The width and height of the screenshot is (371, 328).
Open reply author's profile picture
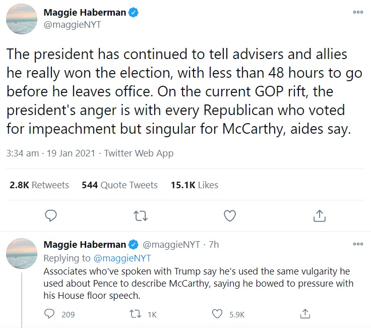coord(21,252)
